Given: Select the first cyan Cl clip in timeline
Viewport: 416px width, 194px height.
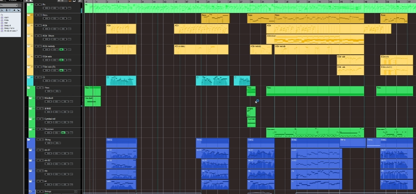Looking at the screenshot, I should (121, 81).
